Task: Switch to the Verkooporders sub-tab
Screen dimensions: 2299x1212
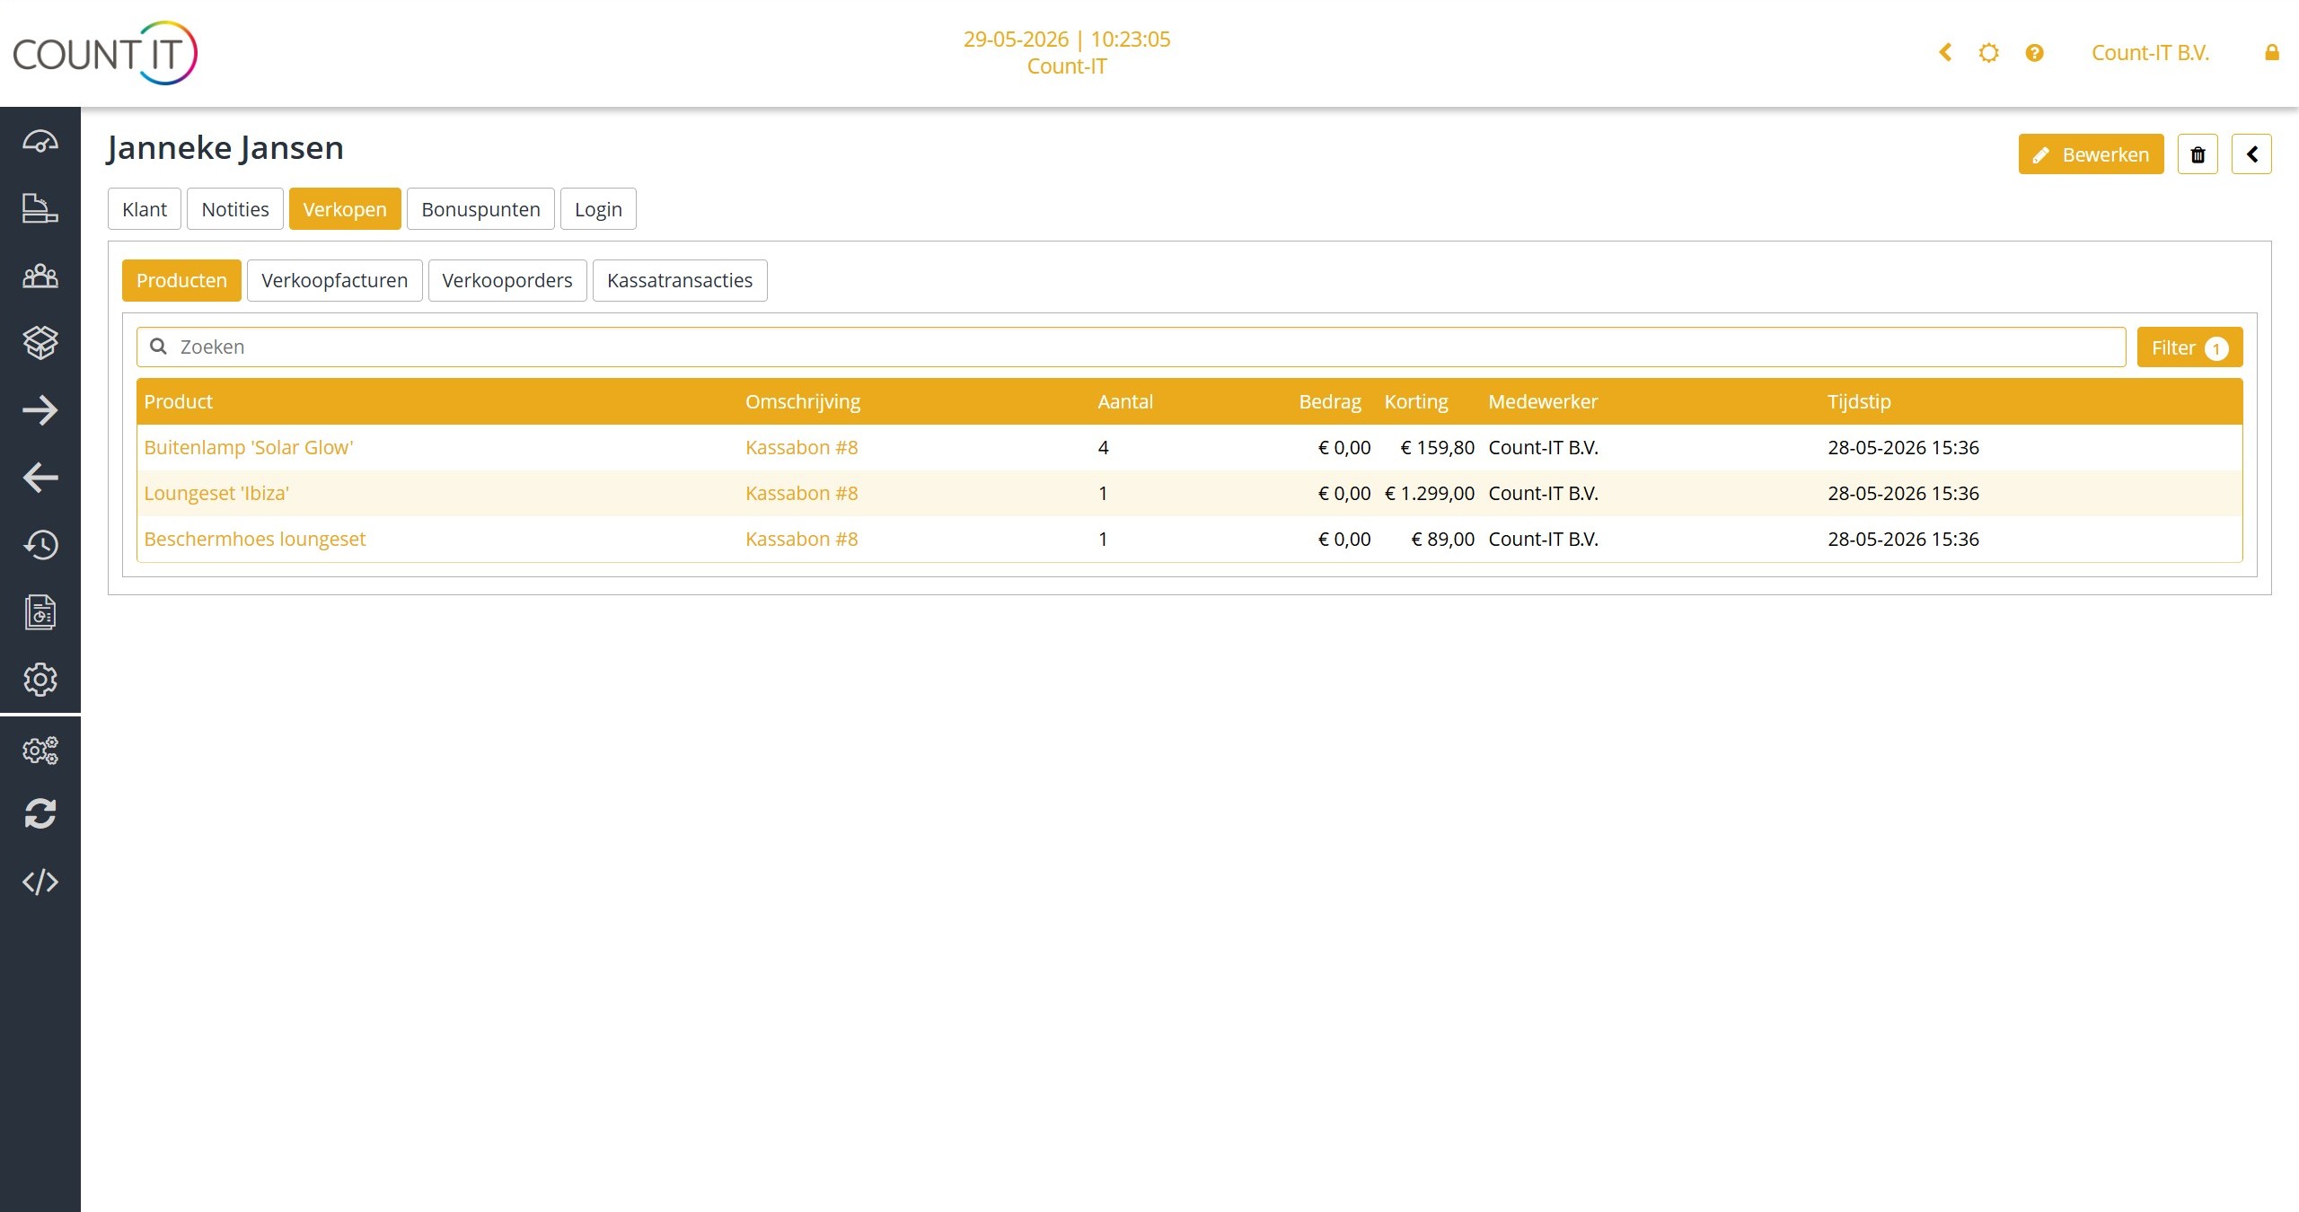Action: click(x=507, y=280)
